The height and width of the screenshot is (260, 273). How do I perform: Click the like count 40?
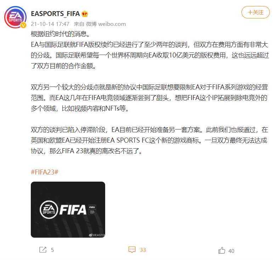click(x=231, y=251)
